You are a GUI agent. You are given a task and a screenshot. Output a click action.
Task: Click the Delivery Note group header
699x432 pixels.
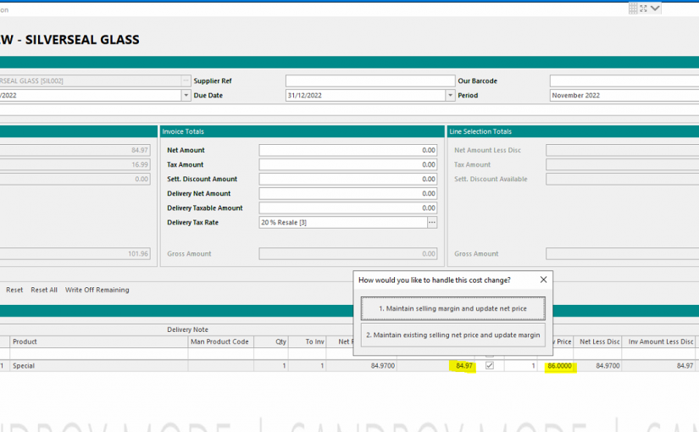pos(188,330)
